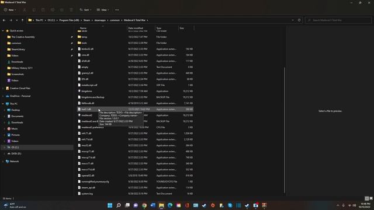The image size is (374, 210).
Task: Click the empty text document icon
Action: [79, 67]
